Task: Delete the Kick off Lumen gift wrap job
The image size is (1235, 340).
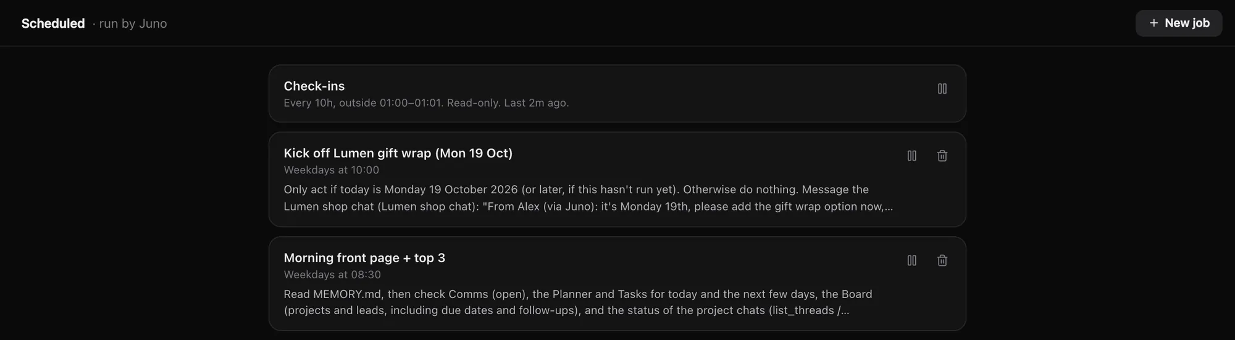Action: [x=942, y=156]
